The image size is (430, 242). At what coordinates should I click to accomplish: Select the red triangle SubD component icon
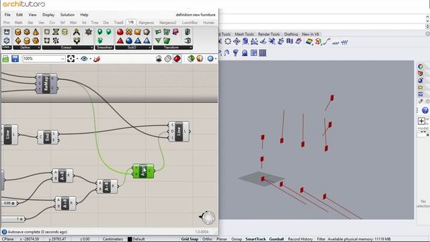pyautogui.click(x=120, y=41)
